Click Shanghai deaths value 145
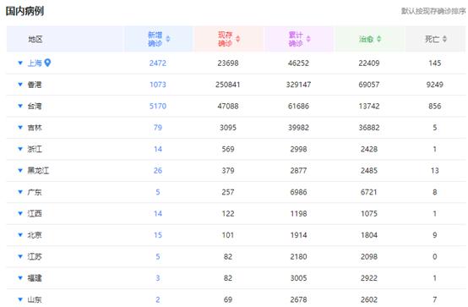 [x=435, y=63]
